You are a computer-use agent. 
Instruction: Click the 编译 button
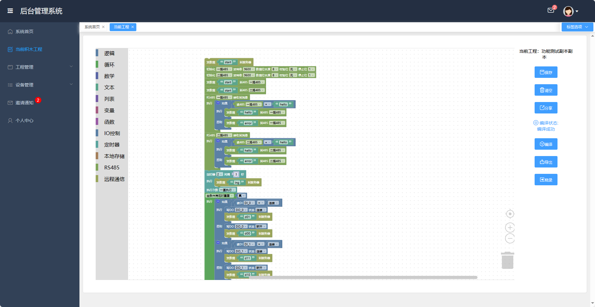coord(546,144)
